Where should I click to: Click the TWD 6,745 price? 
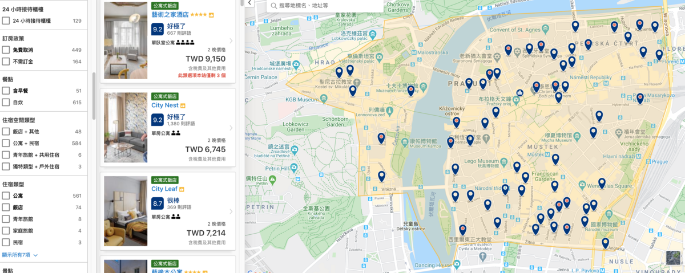(205, 149)
